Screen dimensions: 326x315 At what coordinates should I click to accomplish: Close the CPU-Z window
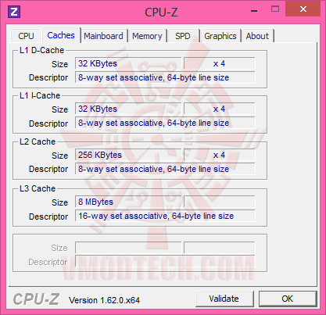tap(303, 9)
